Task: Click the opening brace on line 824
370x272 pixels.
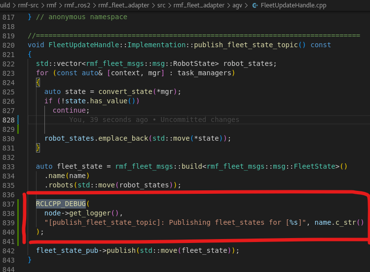Action: [x=38, y=82]
